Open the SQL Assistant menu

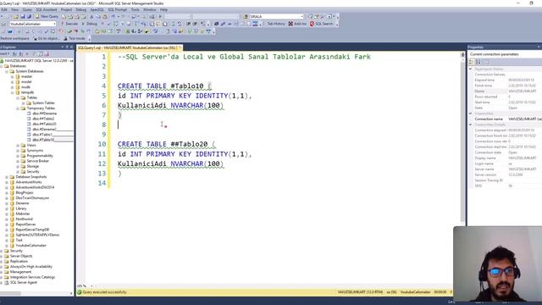tap(47, 9)
